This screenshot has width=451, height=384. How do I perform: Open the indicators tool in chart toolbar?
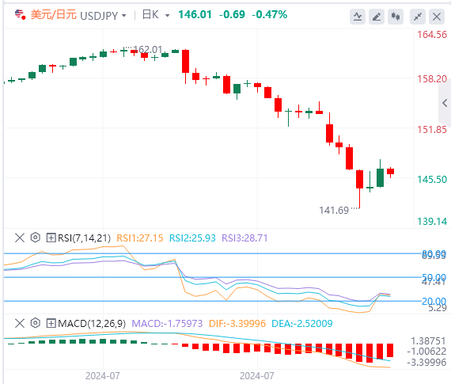coord(358,17)
